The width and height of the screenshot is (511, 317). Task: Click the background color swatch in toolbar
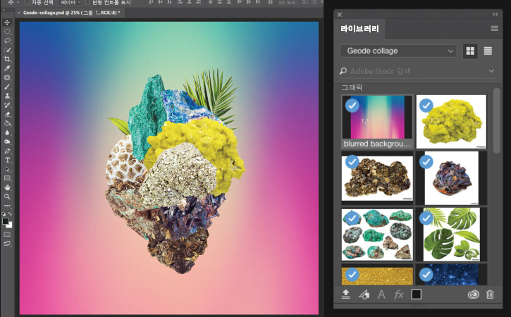click(x=10, y=225)
